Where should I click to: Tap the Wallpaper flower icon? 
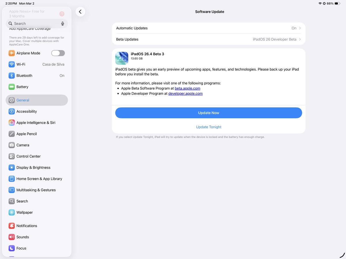(x=12, y=212)
